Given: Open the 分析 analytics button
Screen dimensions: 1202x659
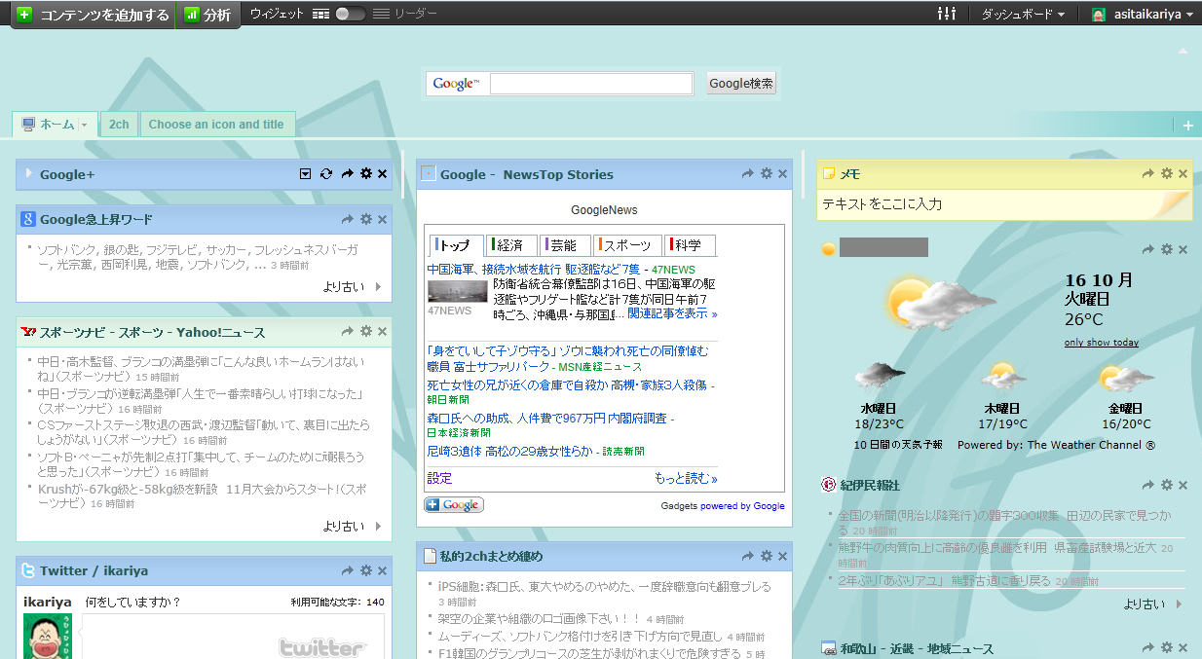Looking at the screenshot, I should [207, 15].
